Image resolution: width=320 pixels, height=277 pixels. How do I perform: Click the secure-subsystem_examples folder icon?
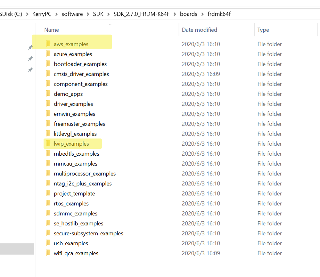coord(48,233)
